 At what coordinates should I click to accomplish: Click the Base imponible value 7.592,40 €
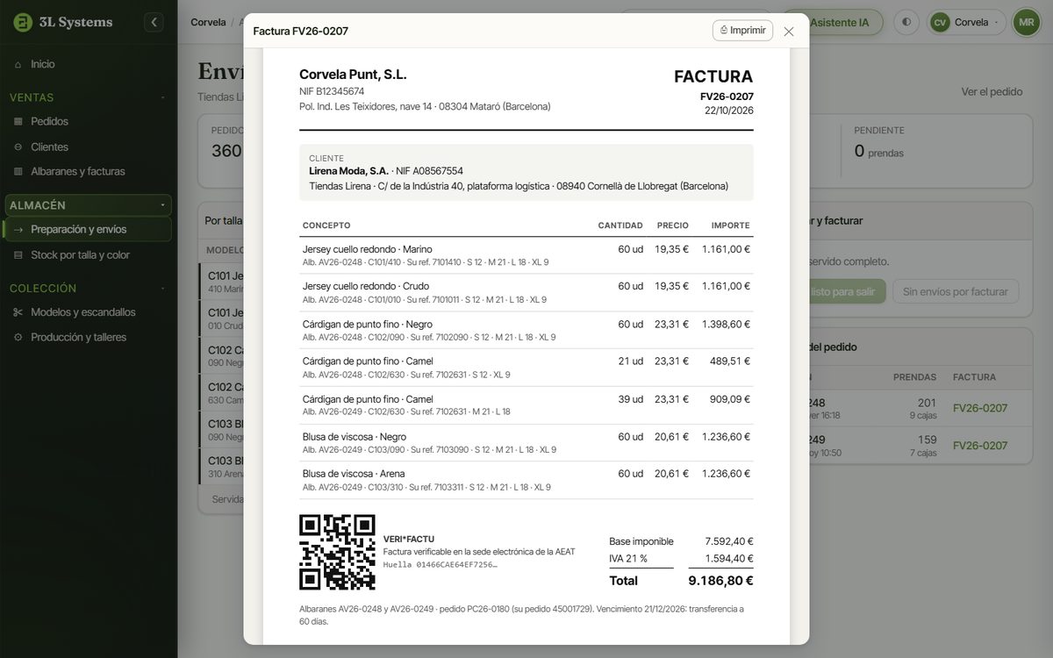tap(729, 541)
